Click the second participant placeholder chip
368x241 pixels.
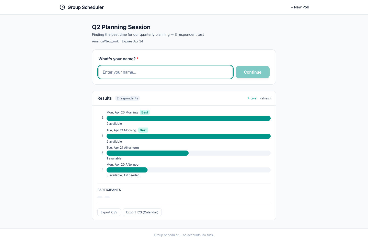pyautogui.click(x=107, y=197)
